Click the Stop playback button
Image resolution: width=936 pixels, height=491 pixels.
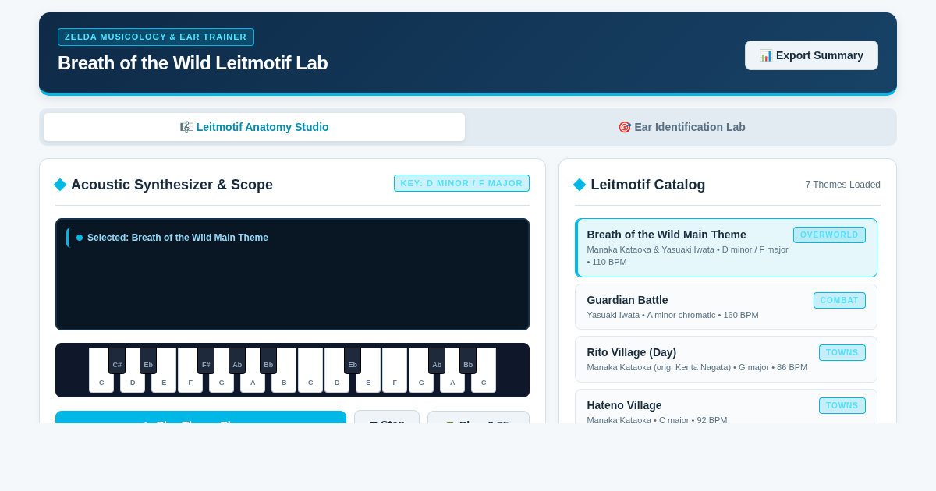click(x=387, y=418)
